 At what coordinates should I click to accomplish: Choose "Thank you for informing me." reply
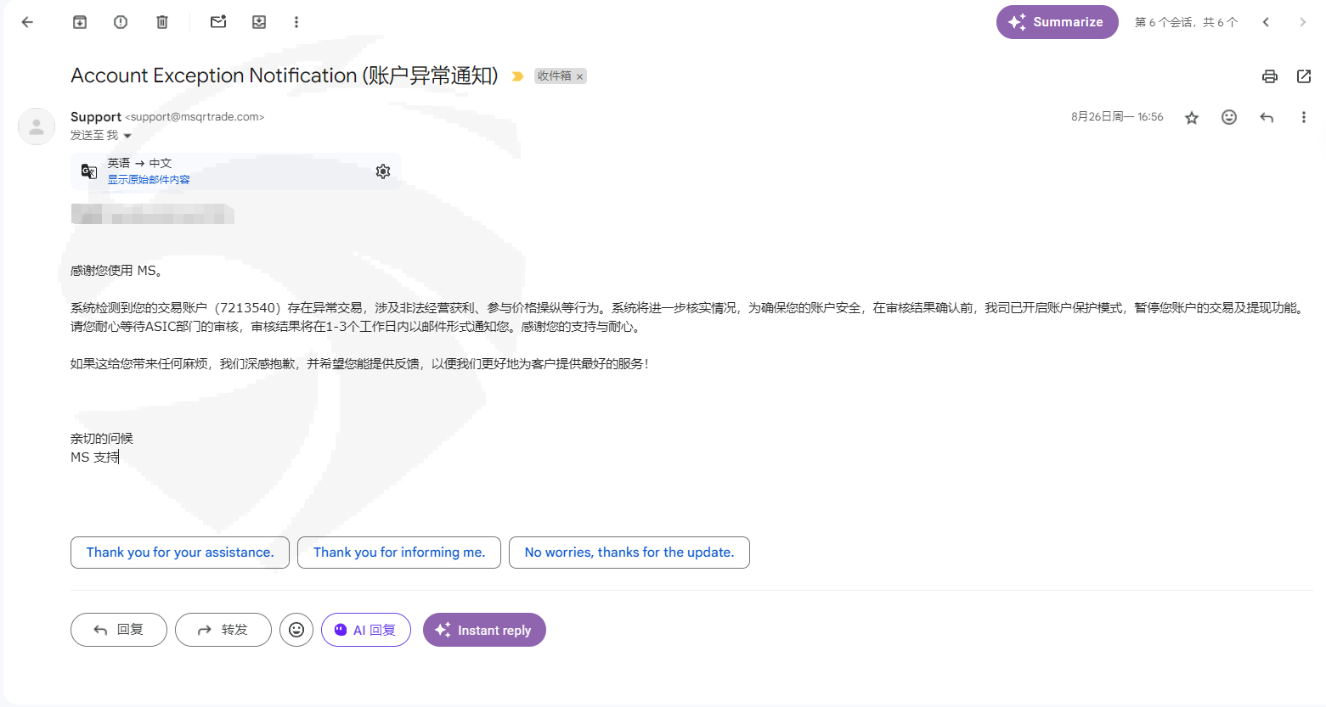click(x=399, y=553)
